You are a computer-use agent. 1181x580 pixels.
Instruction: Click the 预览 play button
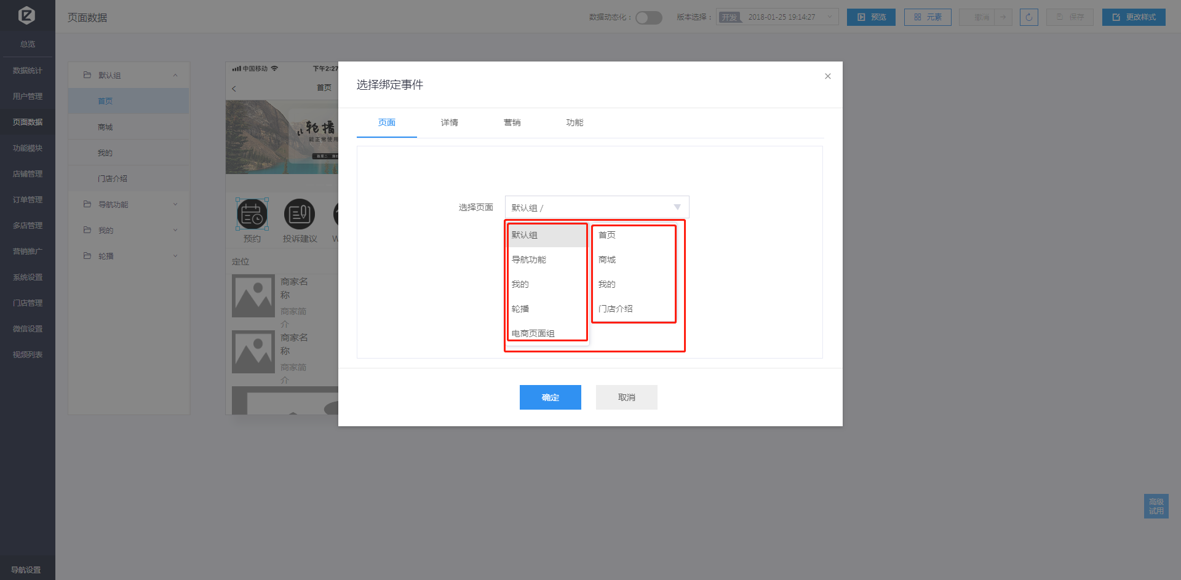871,17
